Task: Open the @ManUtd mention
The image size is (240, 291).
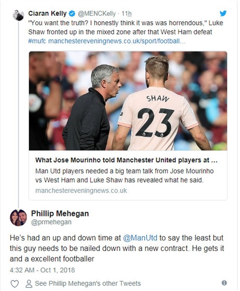Action: [140, 238]
